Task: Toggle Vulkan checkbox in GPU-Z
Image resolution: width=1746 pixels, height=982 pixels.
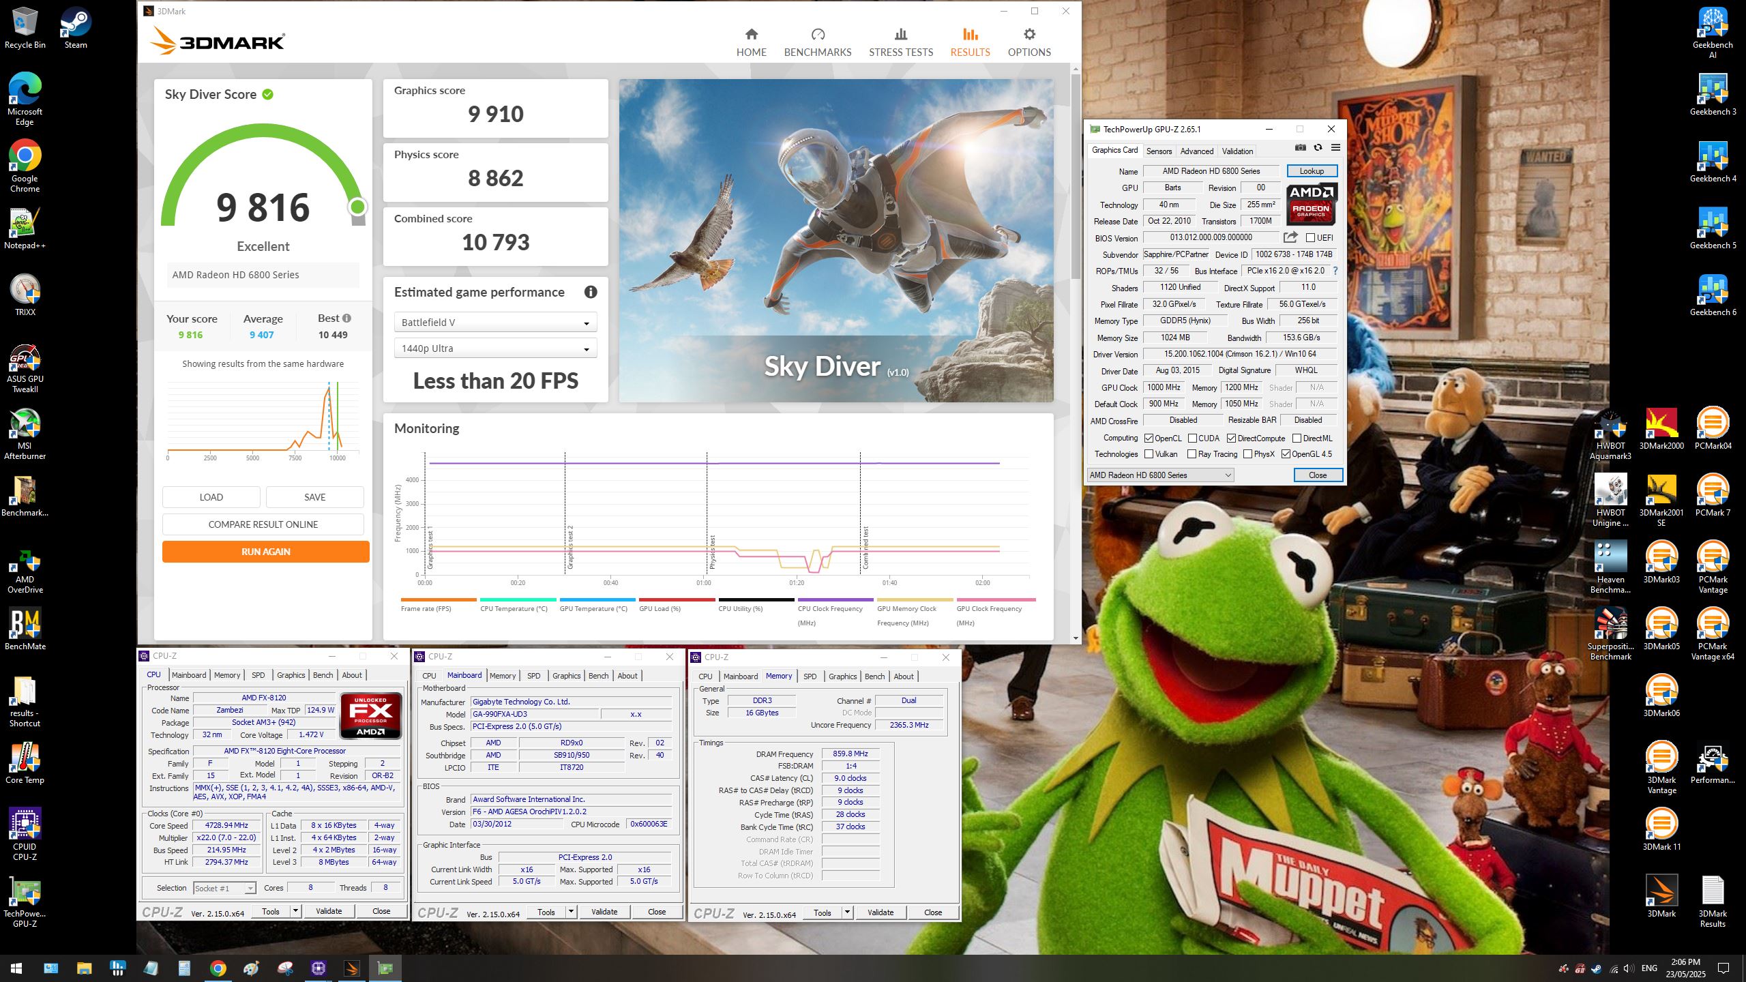Action: 1149,454
